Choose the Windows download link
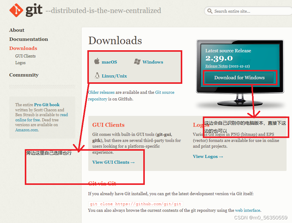Screen dimensions: 292x223 (153, 62)
